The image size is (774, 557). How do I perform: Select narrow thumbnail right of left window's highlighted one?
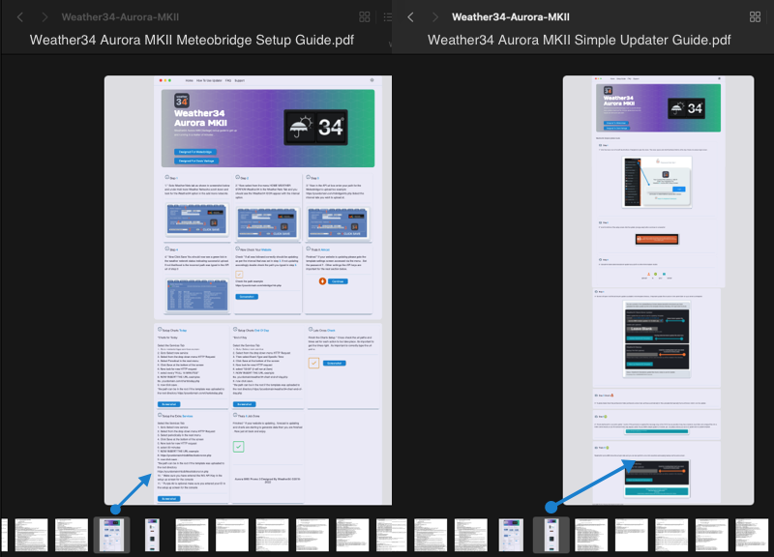152,535
